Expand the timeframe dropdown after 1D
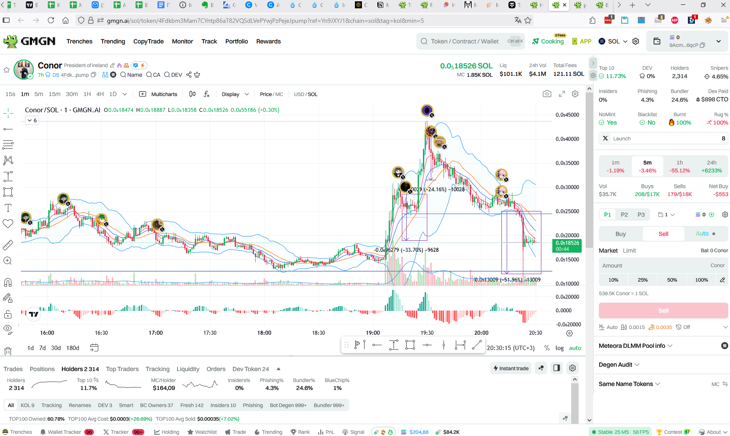 coord(125,94)
